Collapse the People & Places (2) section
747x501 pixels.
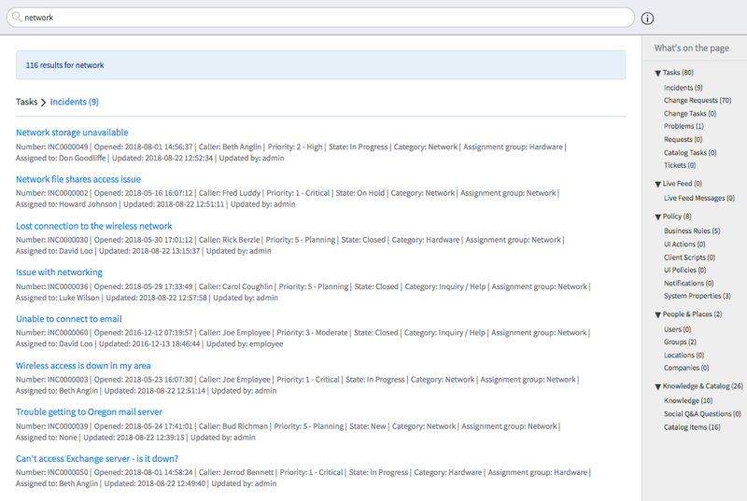click(x=657, y=315)
